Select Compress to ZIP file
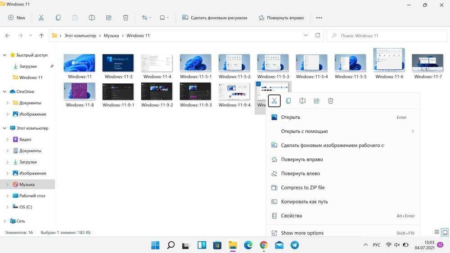Screen dimensions: 450x253 (302, 188)
